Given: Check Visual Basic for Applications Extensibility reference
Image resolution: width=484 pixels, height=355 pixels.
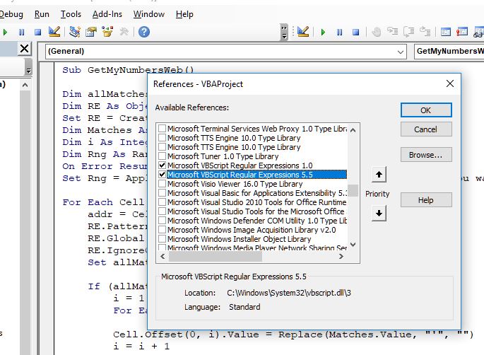Looking at the screenshot, I should point(162,193).
